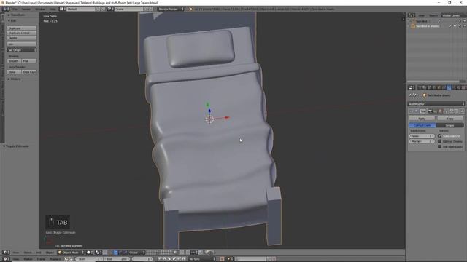This screenshot has width=467, height=262.
Task: Open the Global orientation dropdown
Action: [x=136, y=253]
